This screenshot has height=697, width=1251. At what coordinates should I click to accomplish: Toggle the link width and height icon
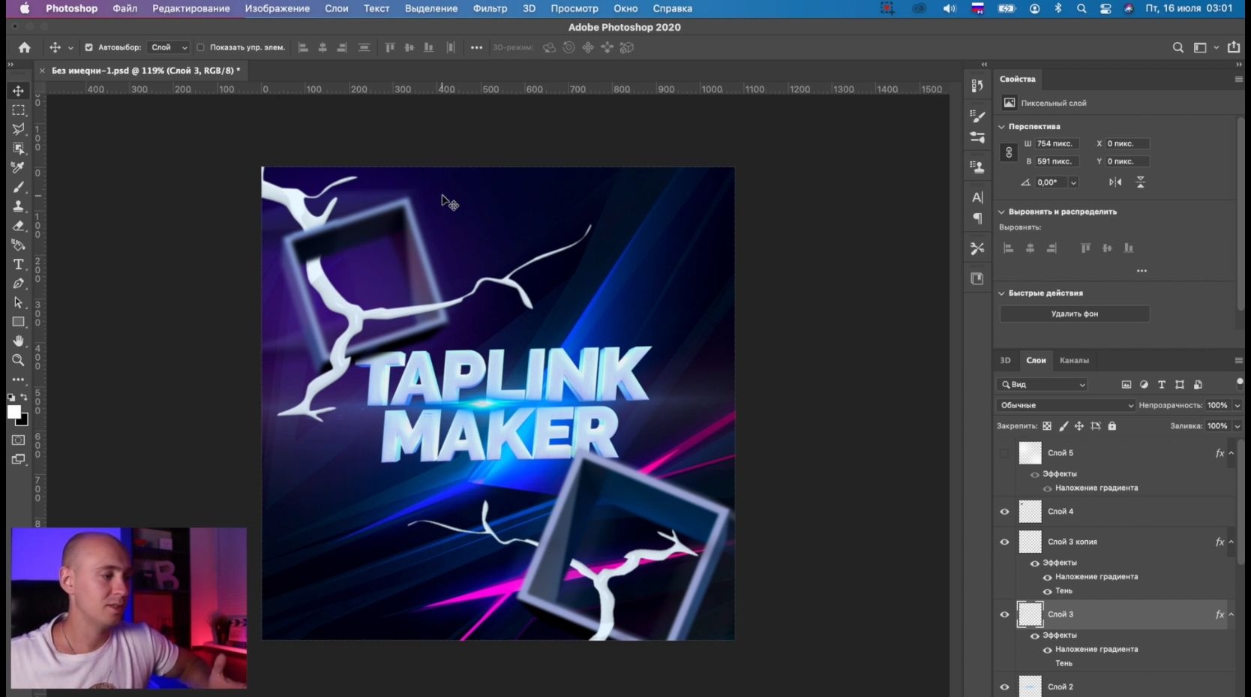tap(1009, 152)
